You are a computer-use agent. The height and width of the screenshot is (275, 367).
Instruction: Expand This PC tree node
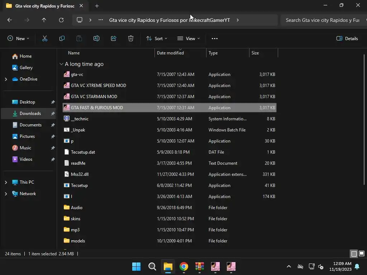(x=6, y=182)
